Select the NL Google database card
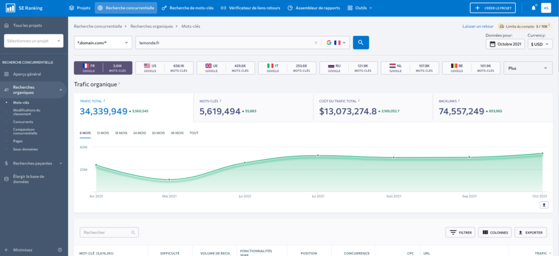Viewport: 559px width, 256px height. pos(409,68)
